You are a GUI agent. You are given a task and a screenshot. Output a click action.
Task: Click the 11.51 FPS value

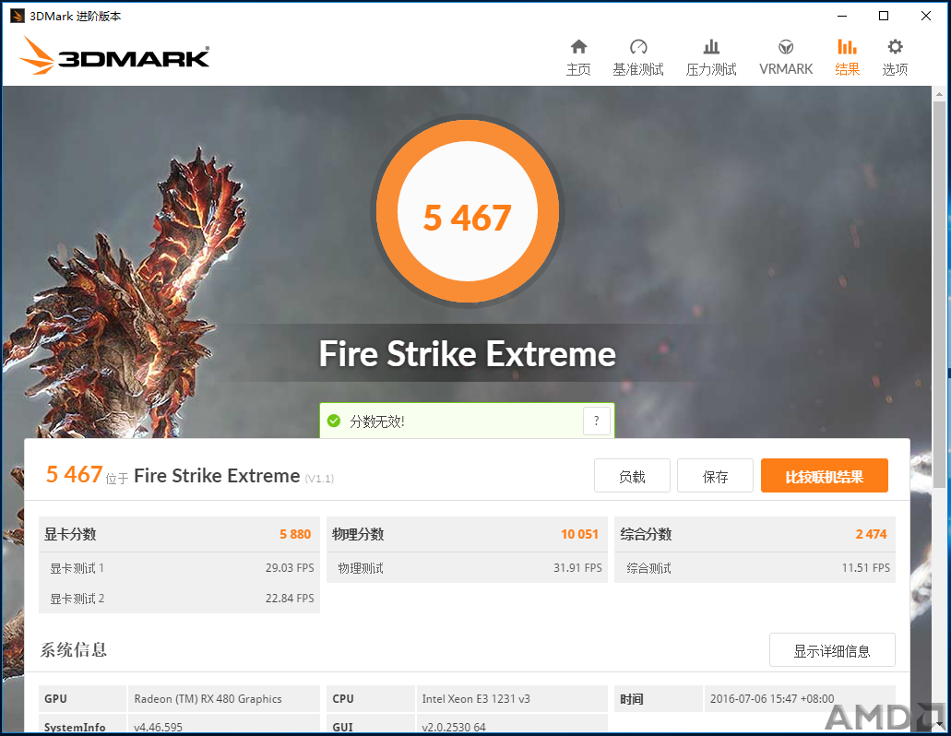click(x=865, y=568)
